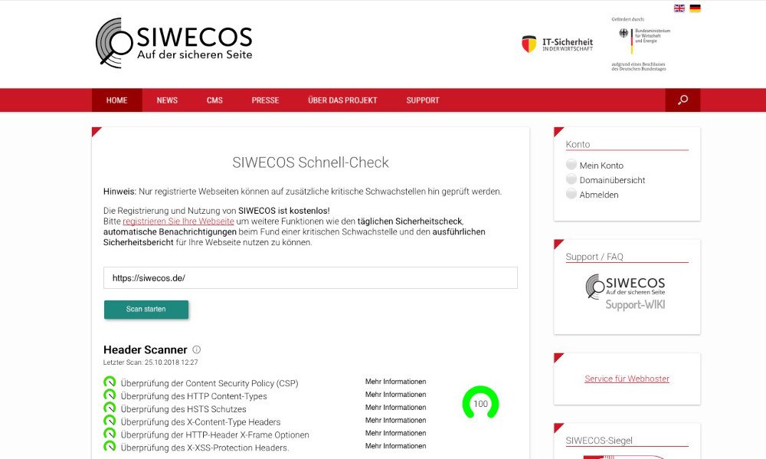Open the SIWECOS Support-WIKI logo
The image size is (766, 459).
click(x=626, y=292)
